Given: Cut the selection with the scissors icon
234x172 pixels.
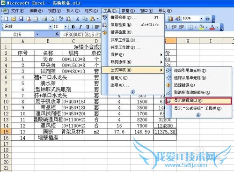Looking at the screenshot, I should coord(78,19).
